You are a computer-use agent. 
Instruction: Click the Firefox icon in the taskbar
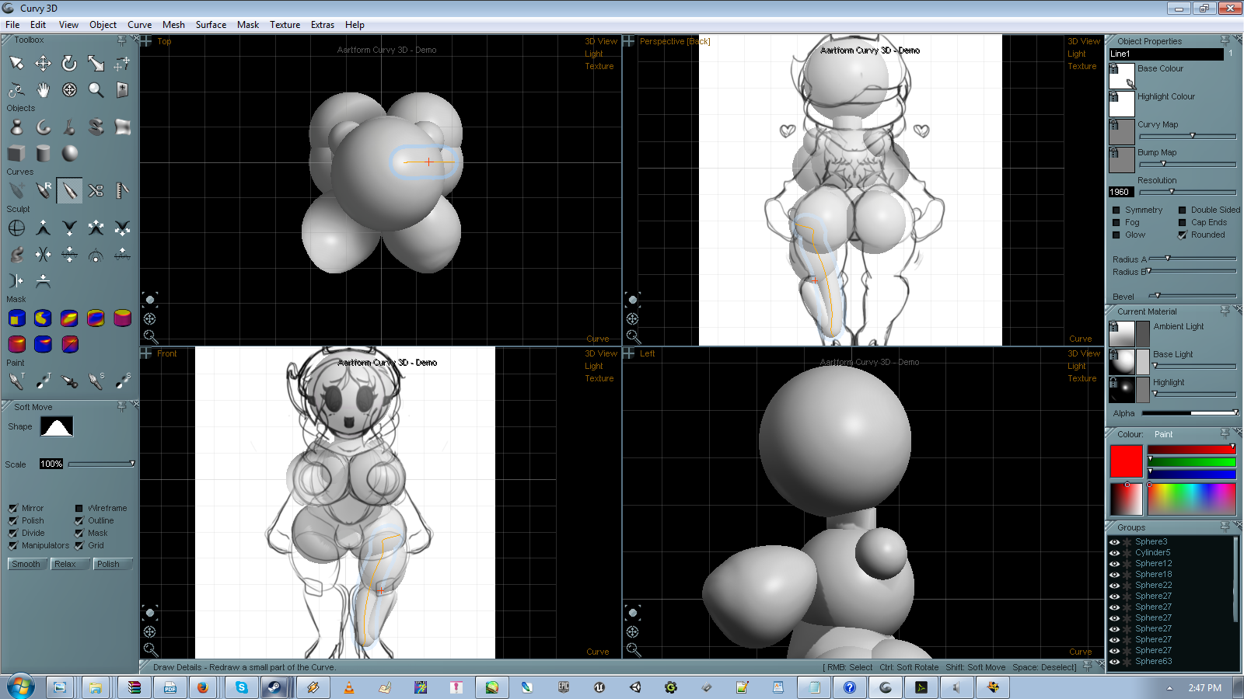(x=202, y=687)
